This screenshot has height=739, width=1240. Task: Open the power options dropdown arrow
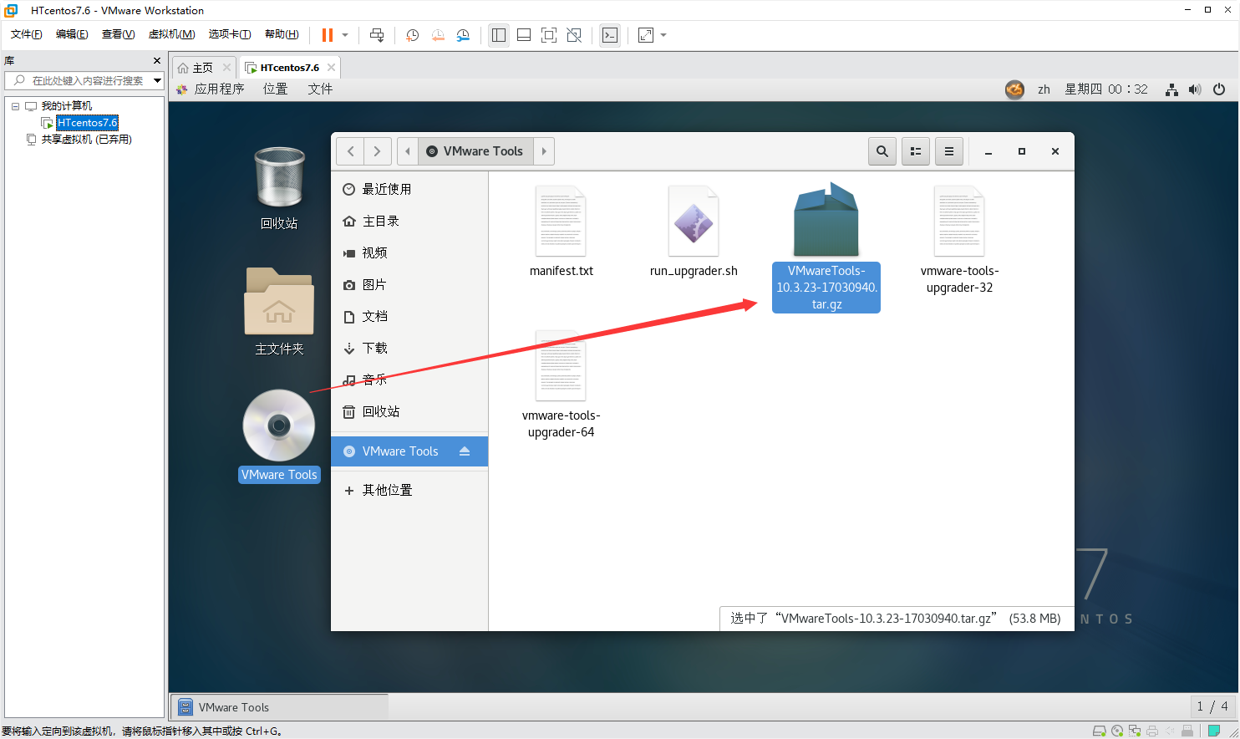pyautogui.click(x=345, y=35)
